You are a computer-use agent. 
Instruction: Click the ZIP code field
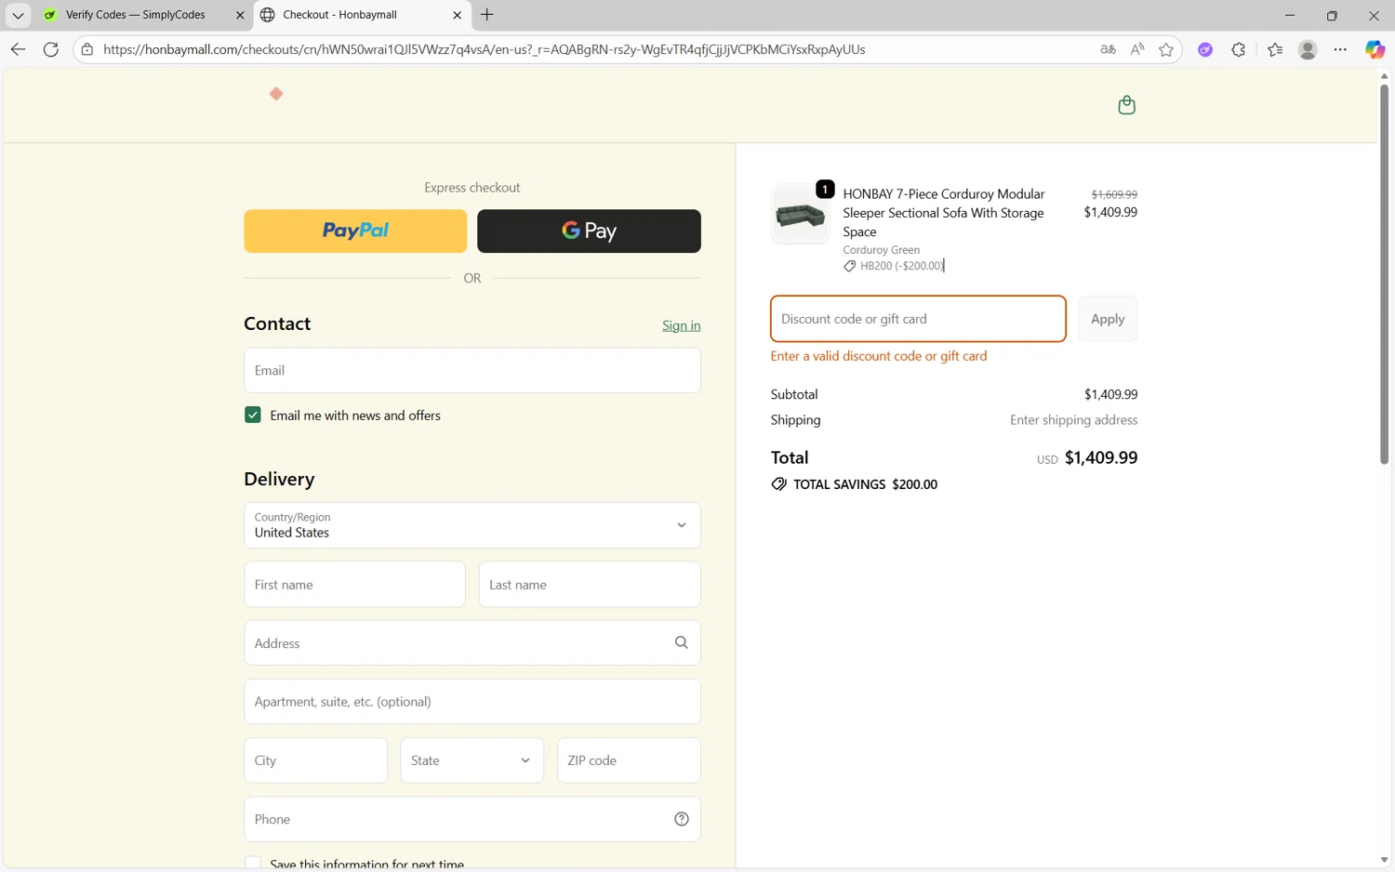(x=629, y=760)
